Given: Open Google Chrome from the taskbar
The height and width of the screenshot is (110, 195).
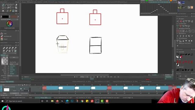Looking at the screenshot, I should click(82, 101).
